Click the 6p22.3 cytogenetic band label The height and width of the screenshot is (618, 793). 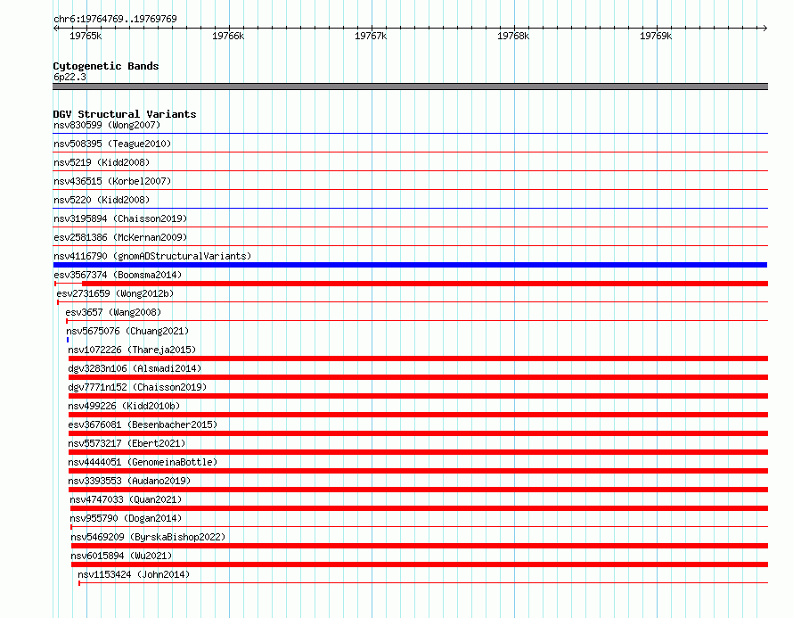click(x=69, y=77)
